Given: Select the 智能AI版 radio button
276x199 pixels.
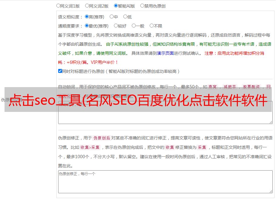Looking at the screenshot, I should click(116, 6).
